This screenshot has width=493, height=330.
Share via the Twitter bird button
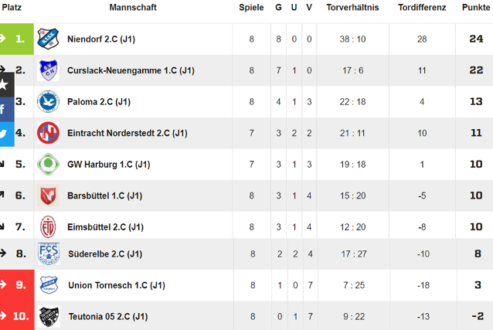click(x=7, y=134)
